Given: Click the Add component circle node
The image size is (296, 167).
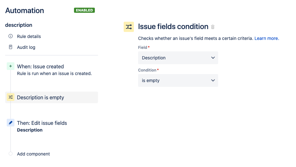Looking at the screenshot, I should point(11,154).
